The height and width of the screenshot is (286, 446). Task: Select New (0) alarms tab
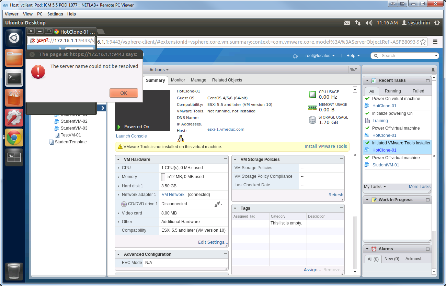click(x=392, y=259)
